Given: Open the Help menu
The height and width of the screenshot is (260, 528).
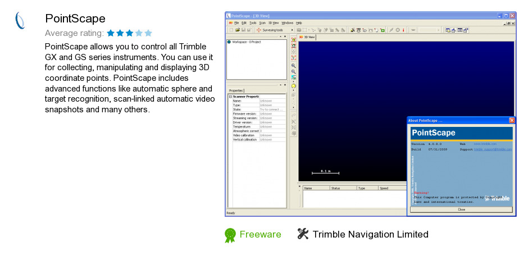Looking at the screenshot, I should click(x=299, y=23).
